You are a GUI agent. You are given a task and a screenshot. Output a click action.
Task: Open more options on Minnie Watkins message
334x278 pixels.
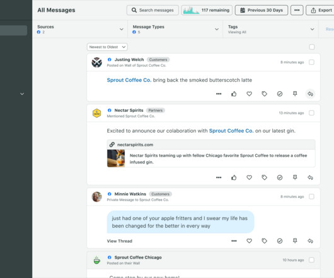click(x=234, y=241)
